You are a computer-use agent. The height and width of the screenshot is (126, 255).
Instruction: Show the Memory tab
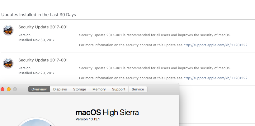click(99, 89)
